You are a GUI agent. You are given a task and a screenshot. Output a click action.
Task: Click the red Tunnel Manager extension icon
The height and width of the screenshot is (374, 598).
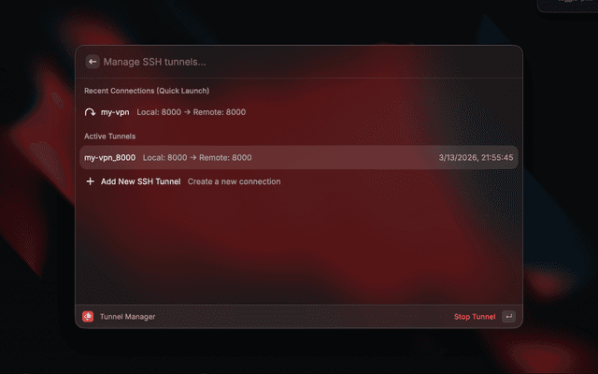click(x=88, y=316)
